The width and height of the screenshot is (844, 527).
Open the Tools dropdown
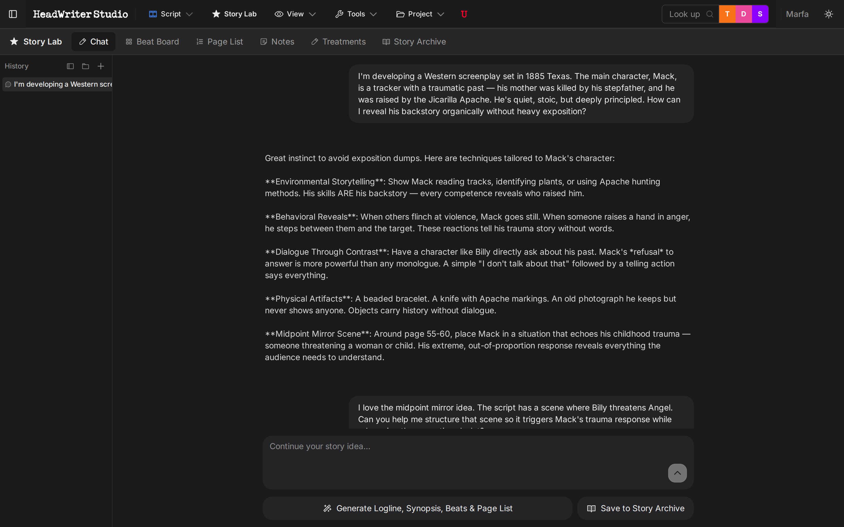coord(356,14)
